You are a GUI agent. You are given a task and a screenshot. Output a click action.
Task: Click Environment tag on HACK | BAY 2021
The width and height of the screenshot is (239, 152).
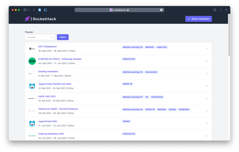[x=157, y=97]
